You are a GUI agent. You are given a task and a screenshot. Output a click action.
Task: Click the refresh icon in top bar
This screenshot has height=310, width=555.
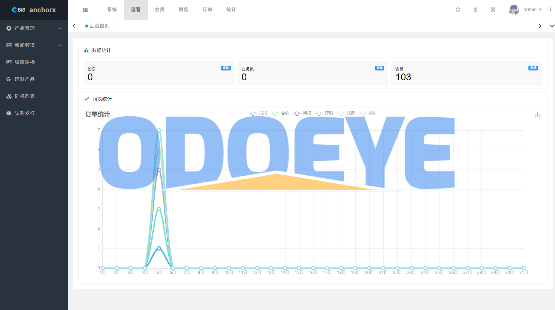click(x=458, y=10)
